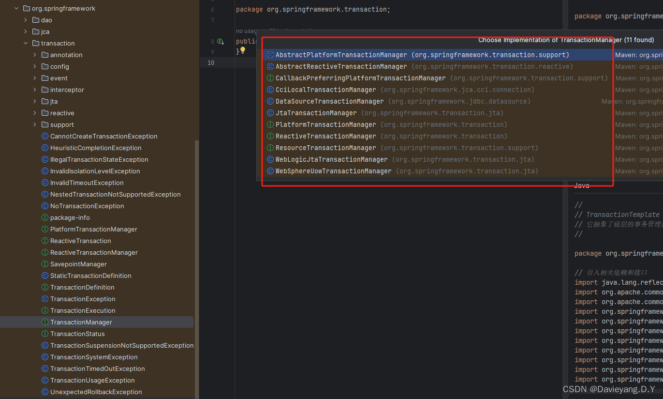The image size is (663, 399).
Task: Collapse the org.springframework tree node
Action: [x=16, y=8]
